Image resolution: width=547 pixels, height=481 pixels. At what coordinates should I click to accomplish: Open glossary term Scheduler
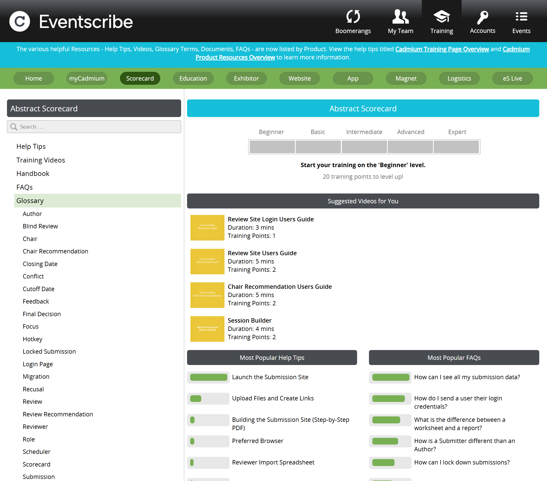point(36,452)
